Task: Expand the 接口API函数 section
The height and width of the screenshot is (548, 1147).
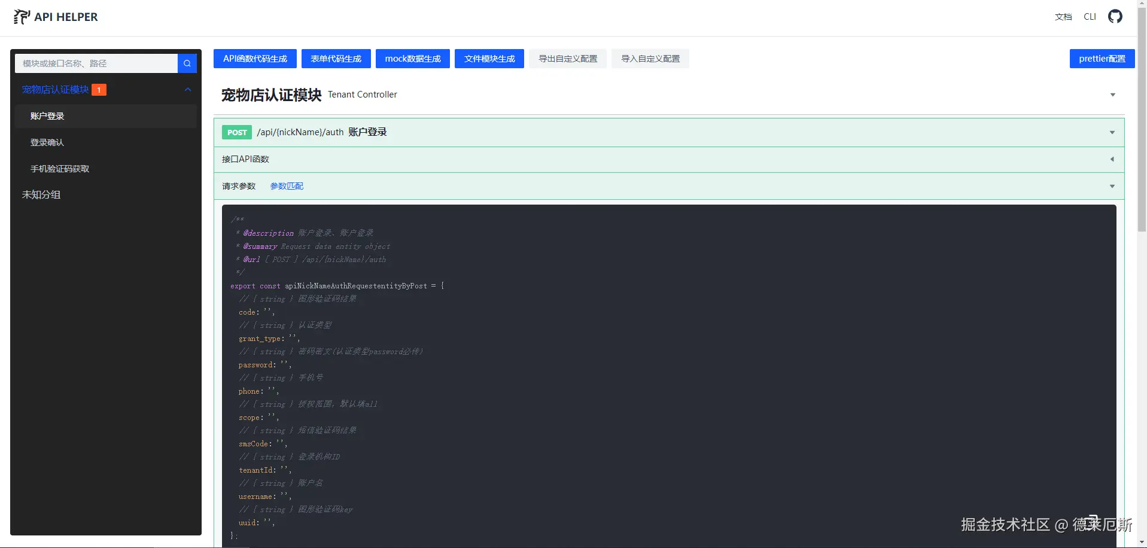Action: point(1112,159)
